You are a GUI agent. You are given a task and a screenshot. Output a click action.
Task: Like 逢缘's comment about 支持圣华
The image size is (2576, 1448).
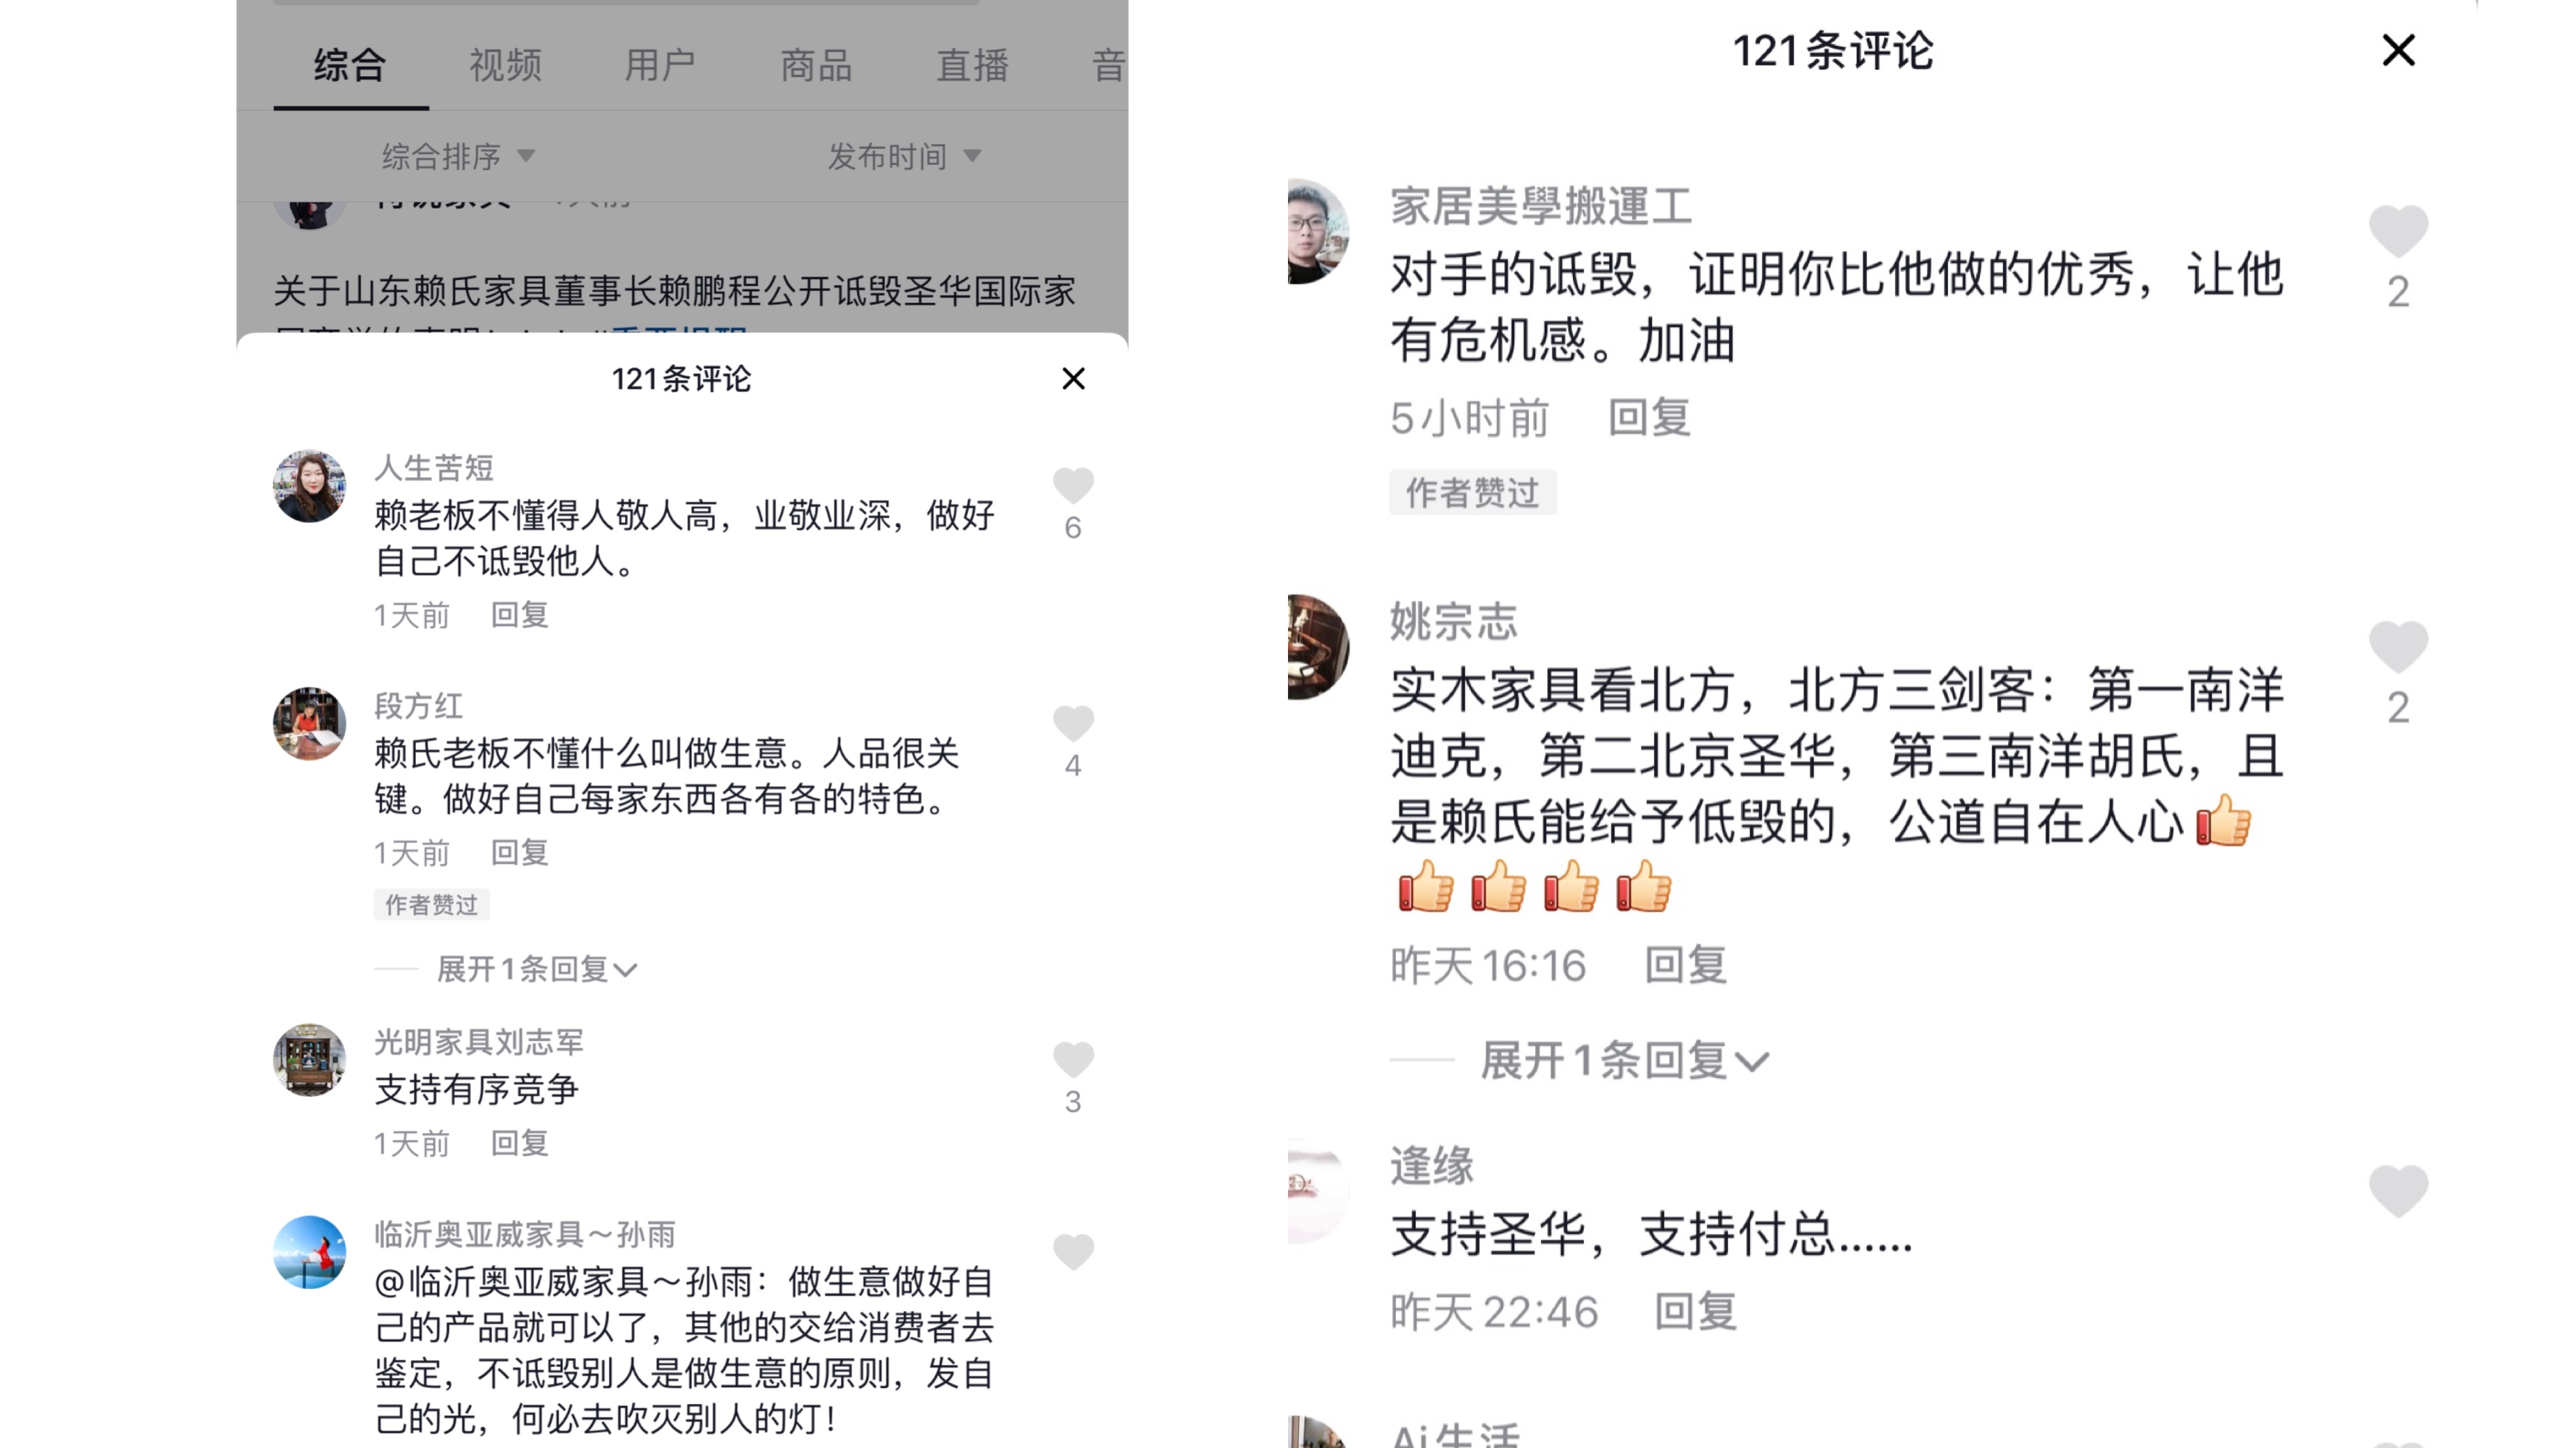click(2398, 1191)
